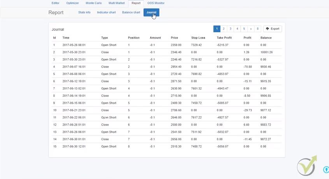Open the Monte Carlo tab
The width and height of the screenshot is (329, 179).
coord(93,3)
